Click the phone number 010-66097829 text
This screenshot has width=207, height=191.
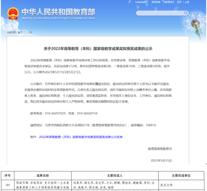[x=55, y=114]
